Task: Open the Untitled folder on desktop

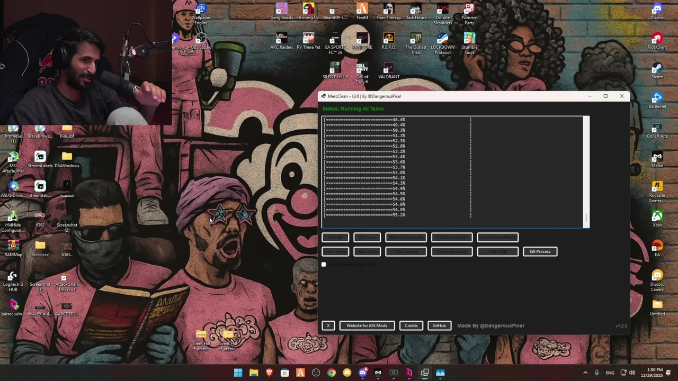Action: pos(657,308)
